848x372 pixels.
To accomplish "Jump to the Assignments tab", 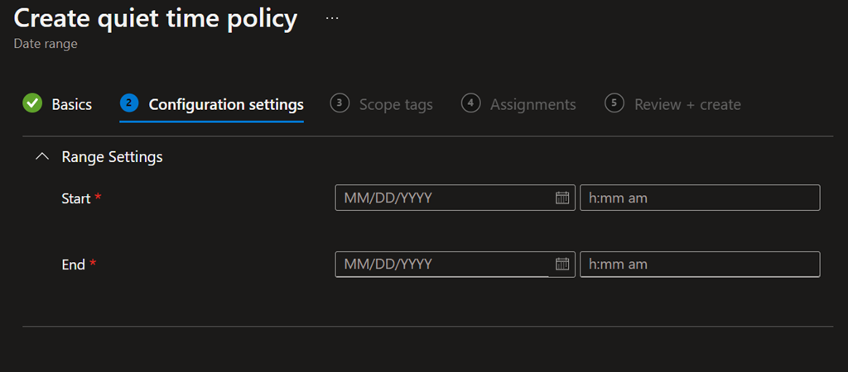I will [x=532, y=104].
